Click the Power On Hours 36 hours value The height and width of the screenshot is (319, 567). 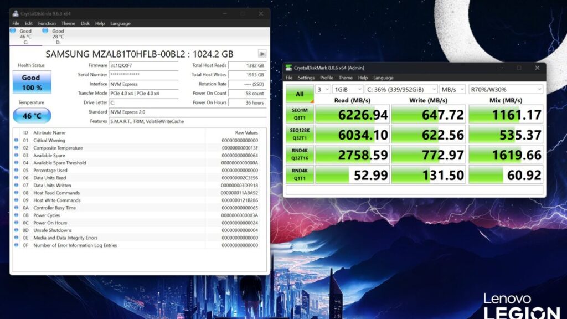(x=247, y=102)
